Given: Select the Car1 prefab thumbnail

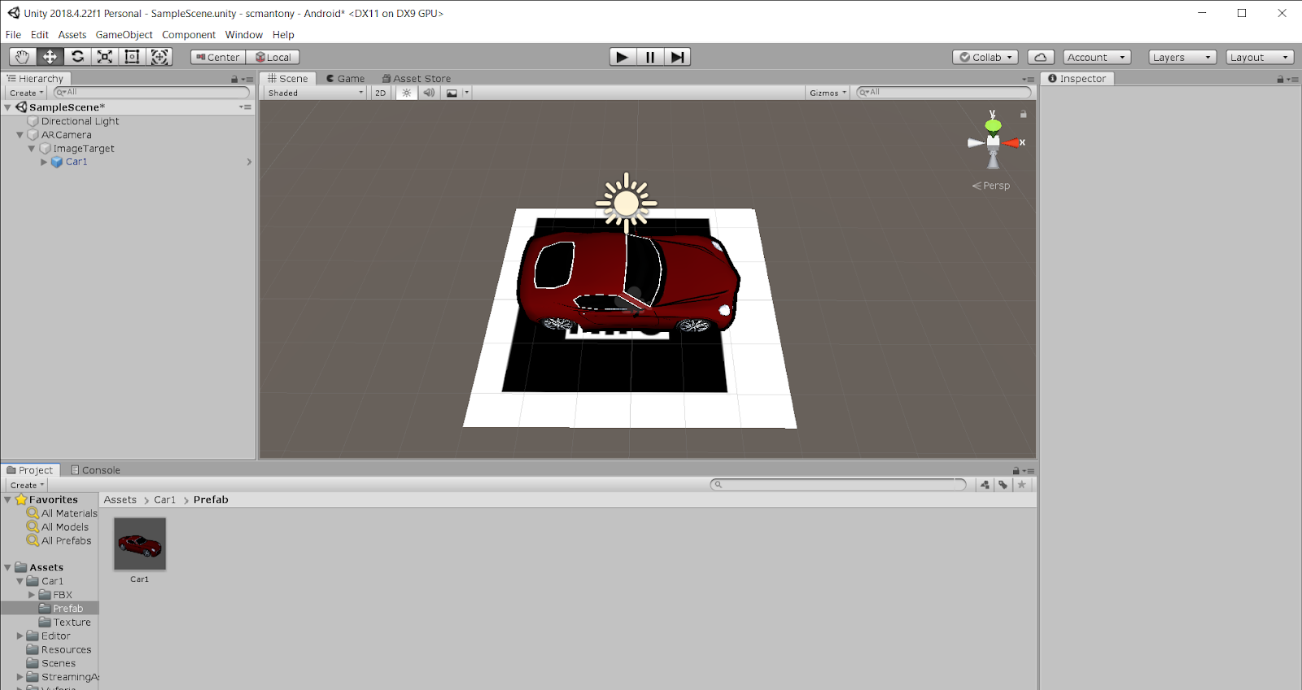Looking at the screenshot, I should (x=140, y=544).
